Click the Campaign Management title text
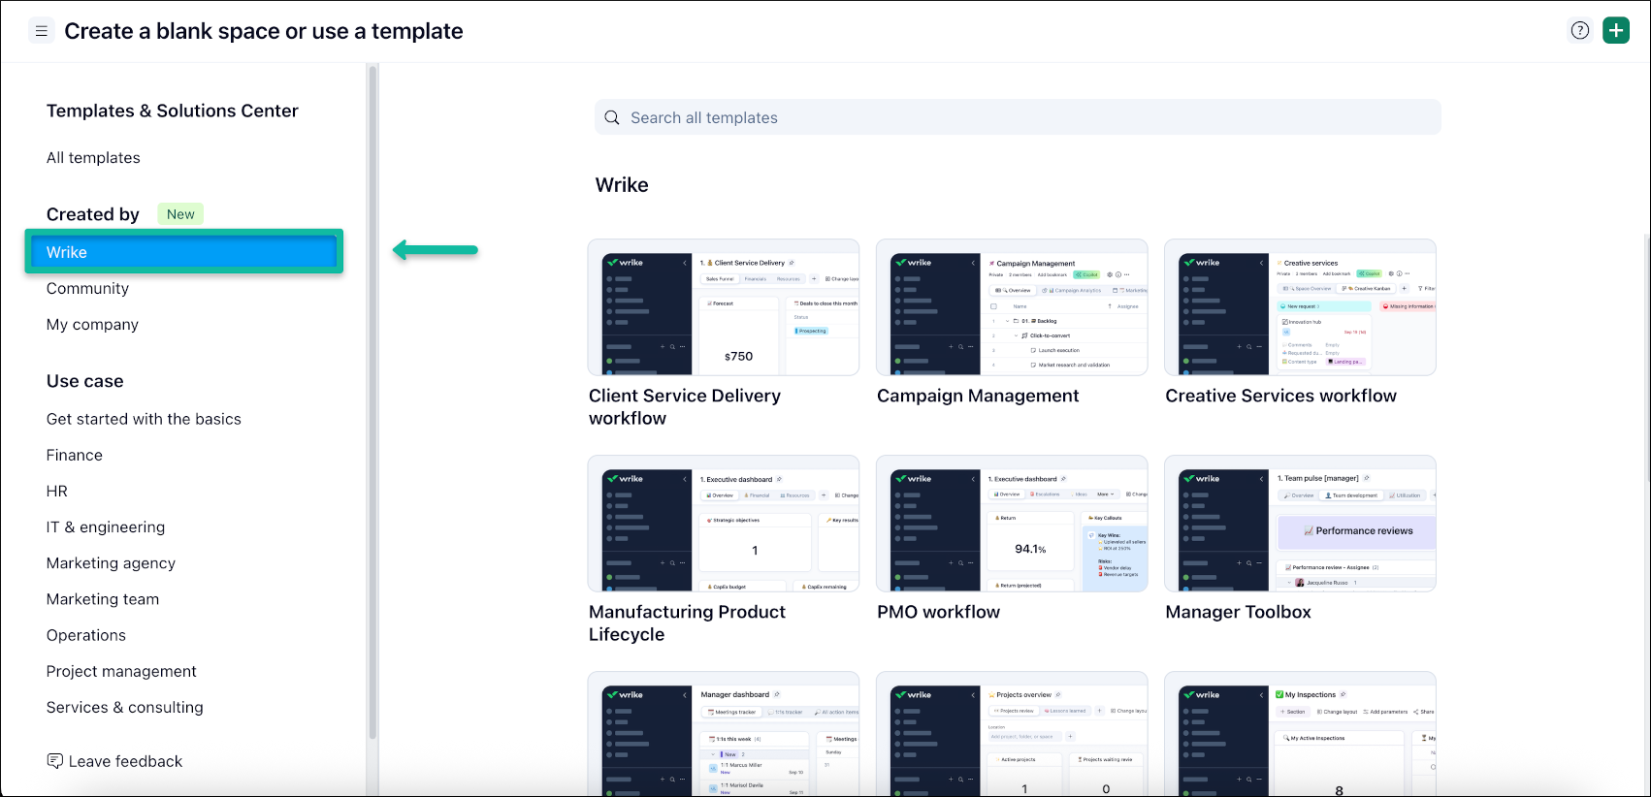This screenshot has width=1651, height=797. pyautogui.click(x=978, y=396)
